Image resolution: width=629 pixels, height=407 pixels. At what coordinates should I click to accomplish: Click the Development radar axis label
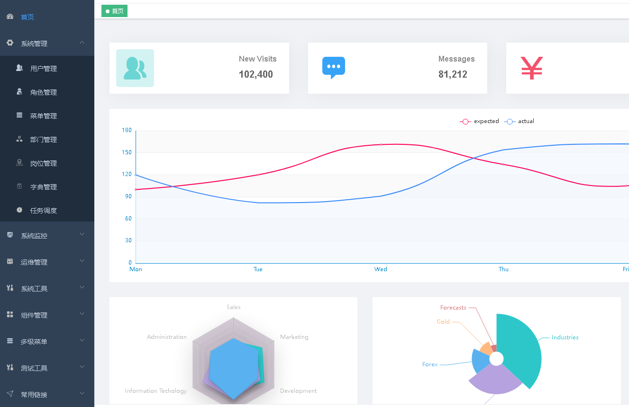pyautogui.click(x=298, y=391)
